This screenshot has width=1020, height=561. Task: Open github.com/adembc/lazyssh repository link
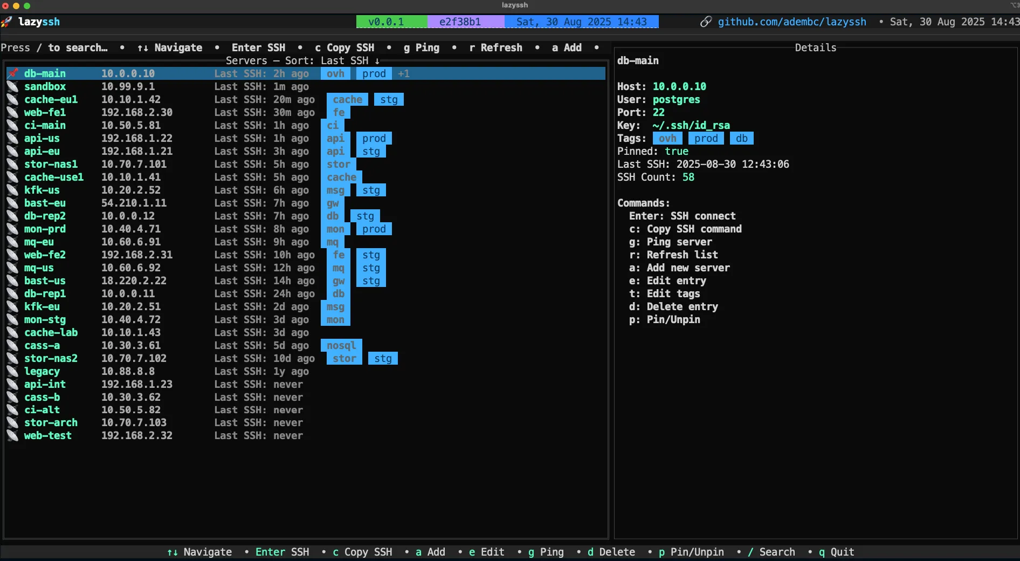click(x=791, y=22)
